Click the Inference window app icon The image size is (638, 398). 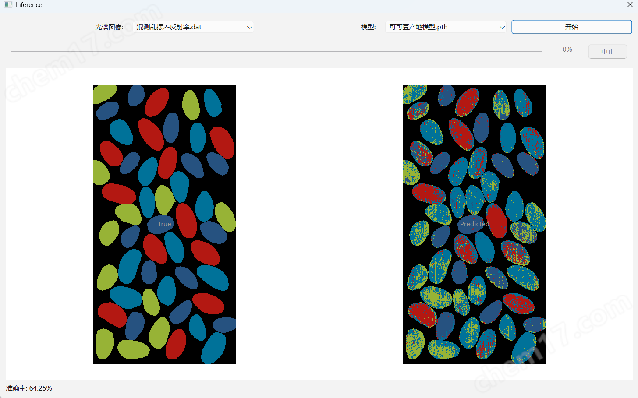pyautogui.click(x=8, y=4)
